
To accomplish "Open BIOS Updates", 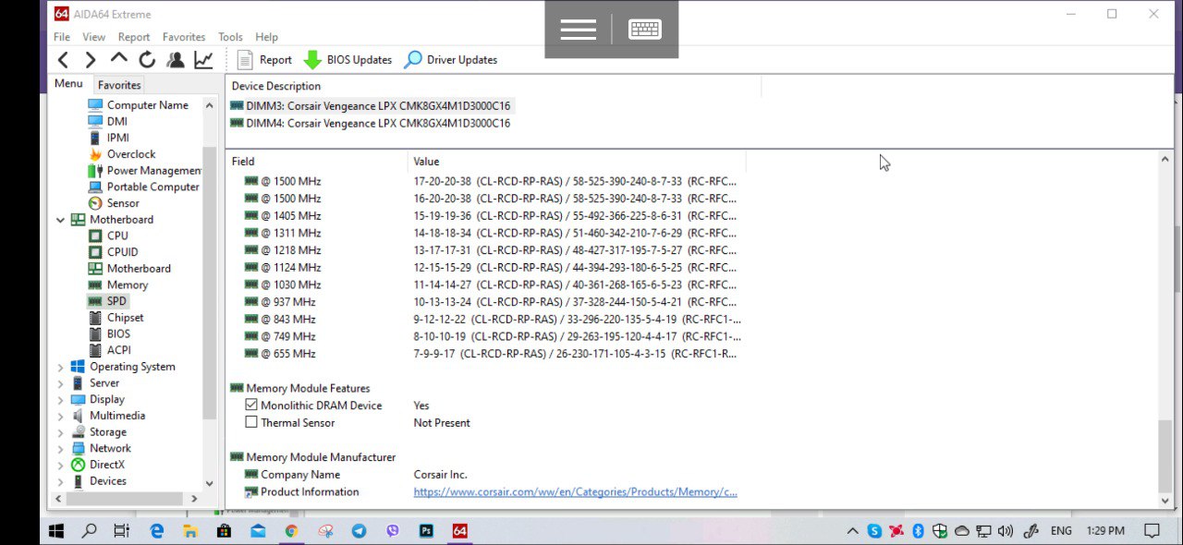I will 348,60.
